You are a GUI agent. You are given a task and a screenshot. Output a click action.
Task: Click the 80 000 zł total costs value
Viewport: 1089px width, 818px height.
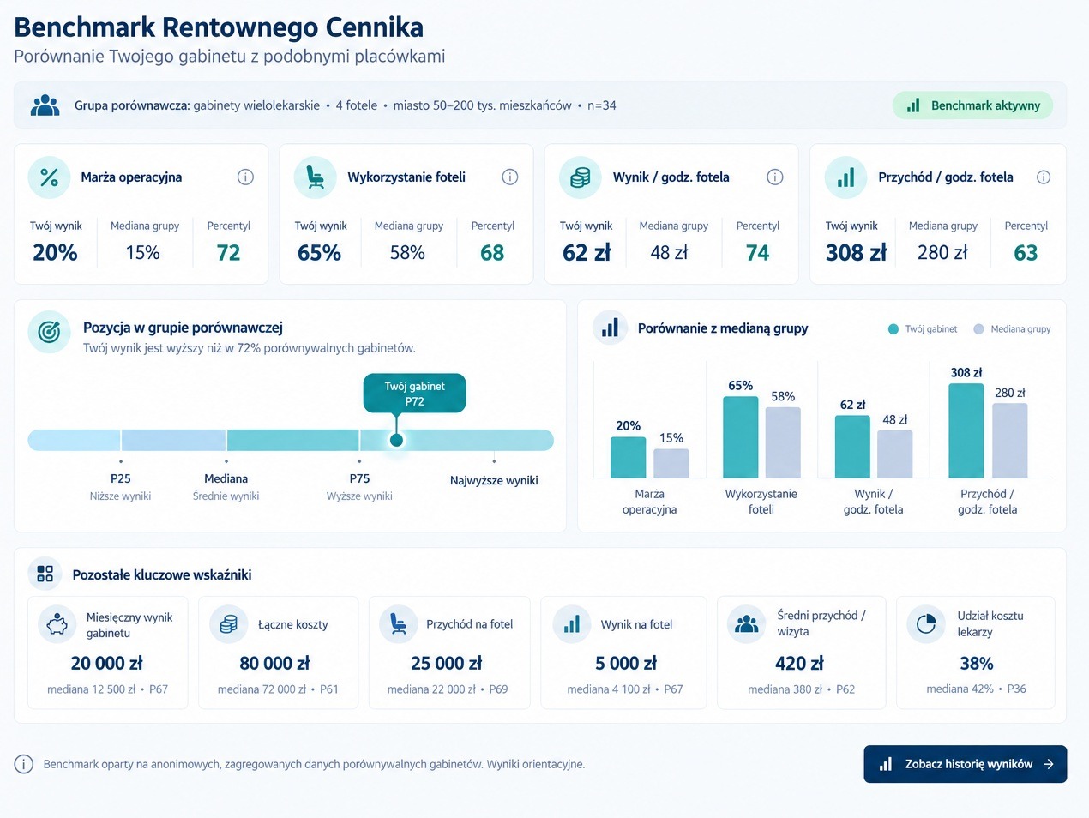click(274, 663)
